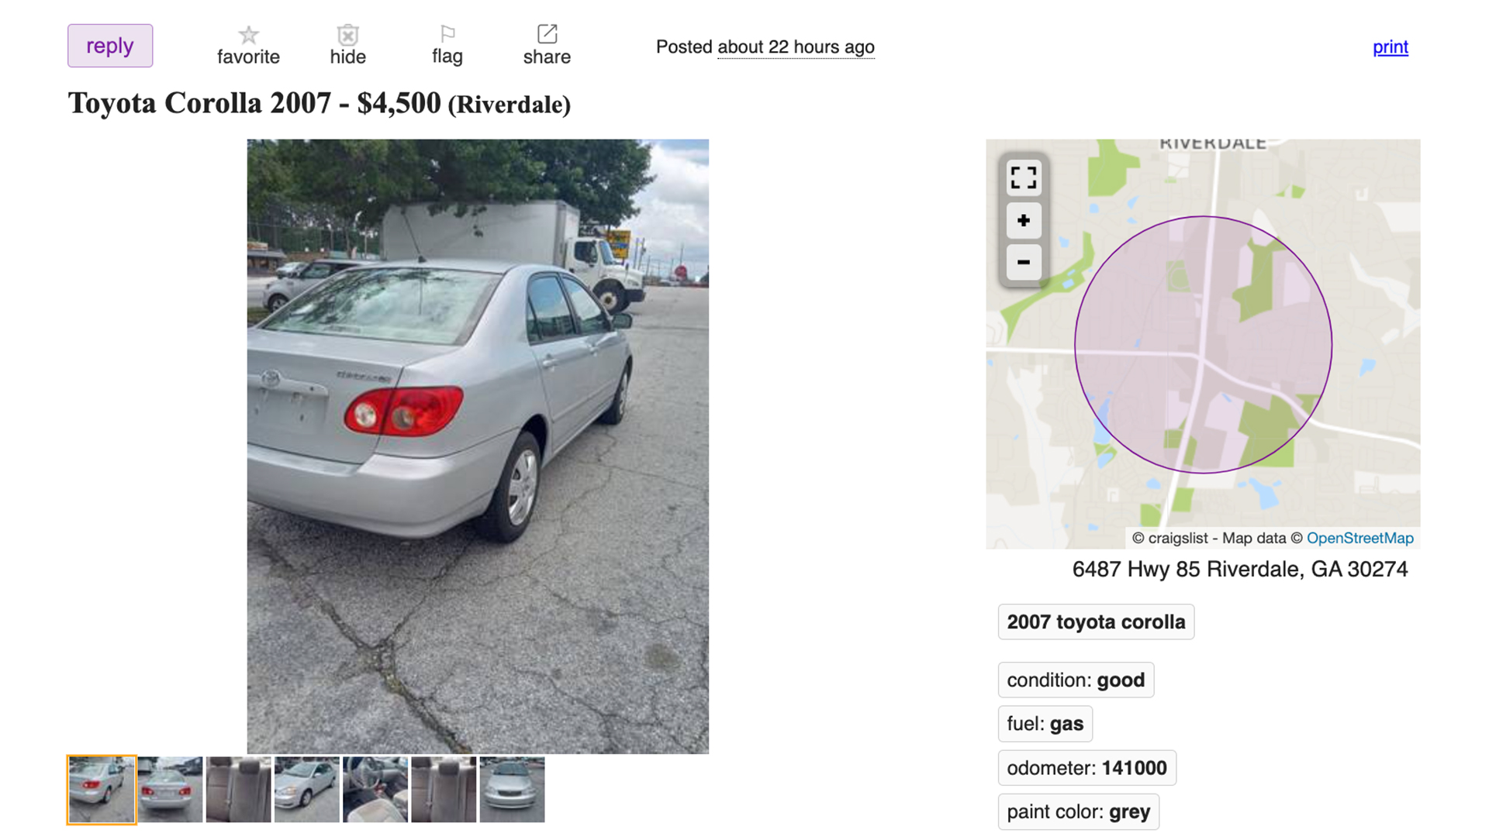The height and width of the screenshot is (837, 1489).
Task: Zoom in on the map
Action: (1023, 221)
